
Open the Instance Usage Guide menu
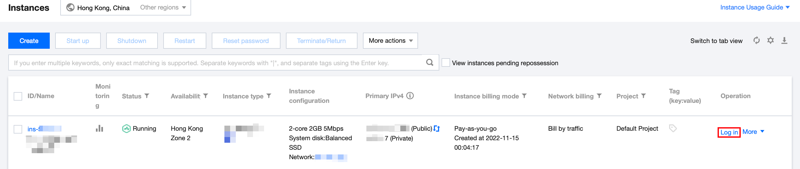coord(754,8)
